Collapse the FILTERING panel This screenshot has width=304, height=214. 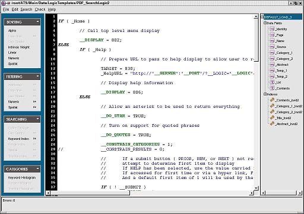(37, 76)
